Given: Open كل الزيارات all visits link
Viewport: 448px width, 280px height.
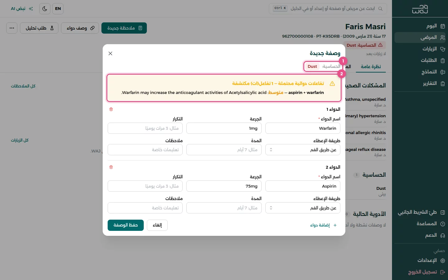Looking at the screenshot, I should [20, 140].
